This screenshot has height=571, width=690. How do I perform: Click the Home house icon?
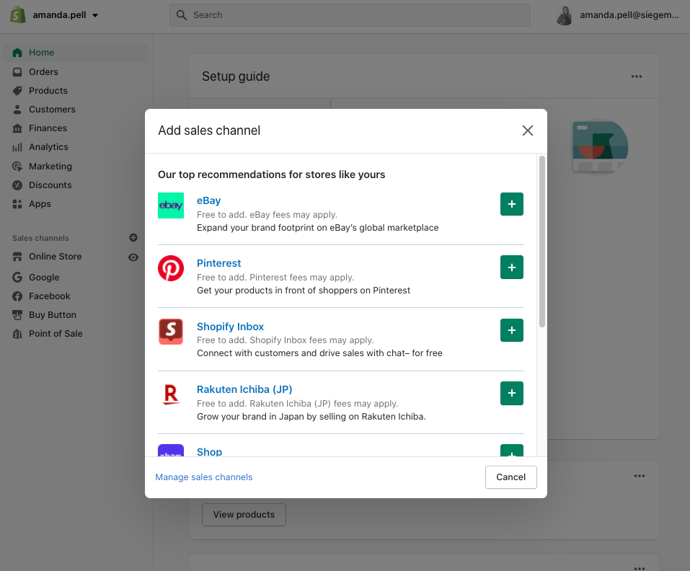[x=17, y=53]
